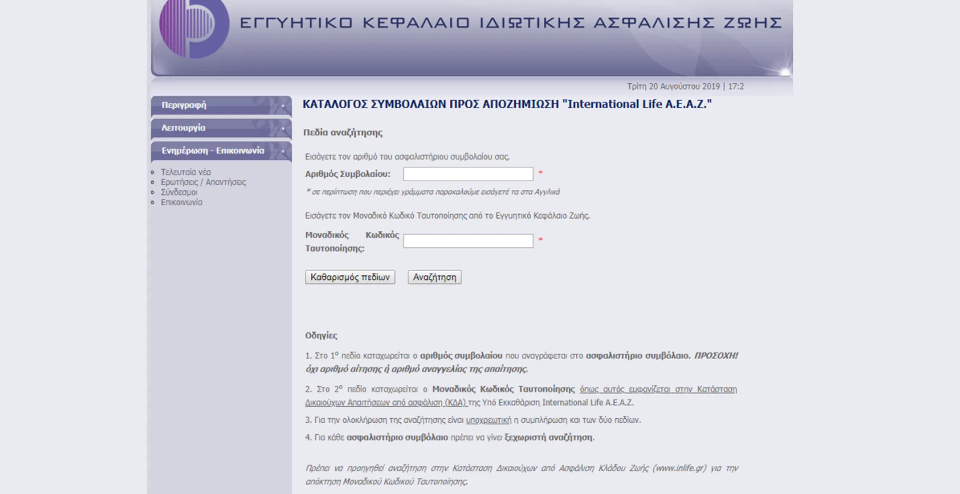Click the red asterisk beside Αριθμός Συμβολαίου
Viewport: 960px width, 494px height.
[541, 172]
